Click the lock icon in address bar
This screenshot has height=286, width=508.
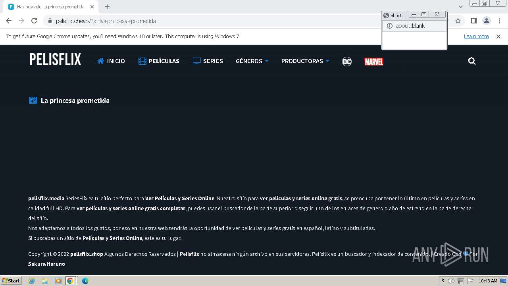(50, 21)
